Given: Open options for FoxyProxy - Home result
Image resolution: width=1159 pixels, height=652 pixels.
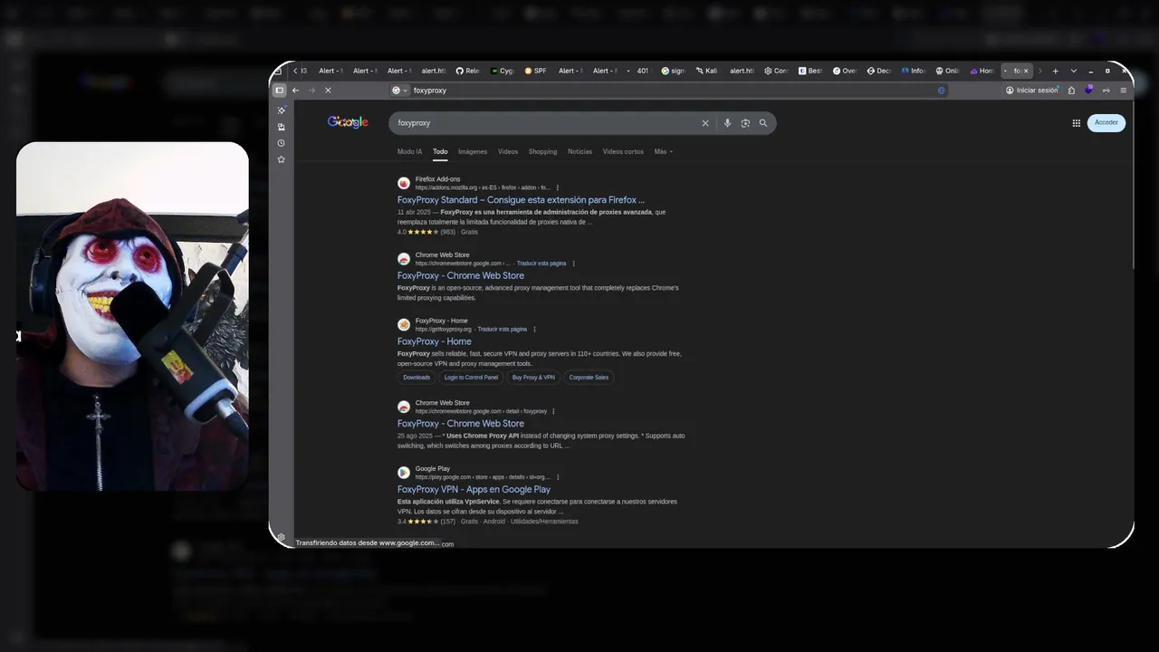Looking at the screenshot, I should [x=534, y=330].
